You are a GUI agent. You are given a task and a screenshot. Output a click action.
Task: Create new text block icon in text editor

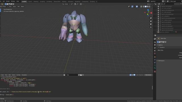(79, 75)
